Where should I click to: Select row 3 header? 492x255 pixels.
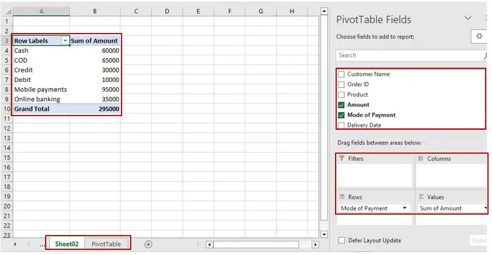coord(7,40)
